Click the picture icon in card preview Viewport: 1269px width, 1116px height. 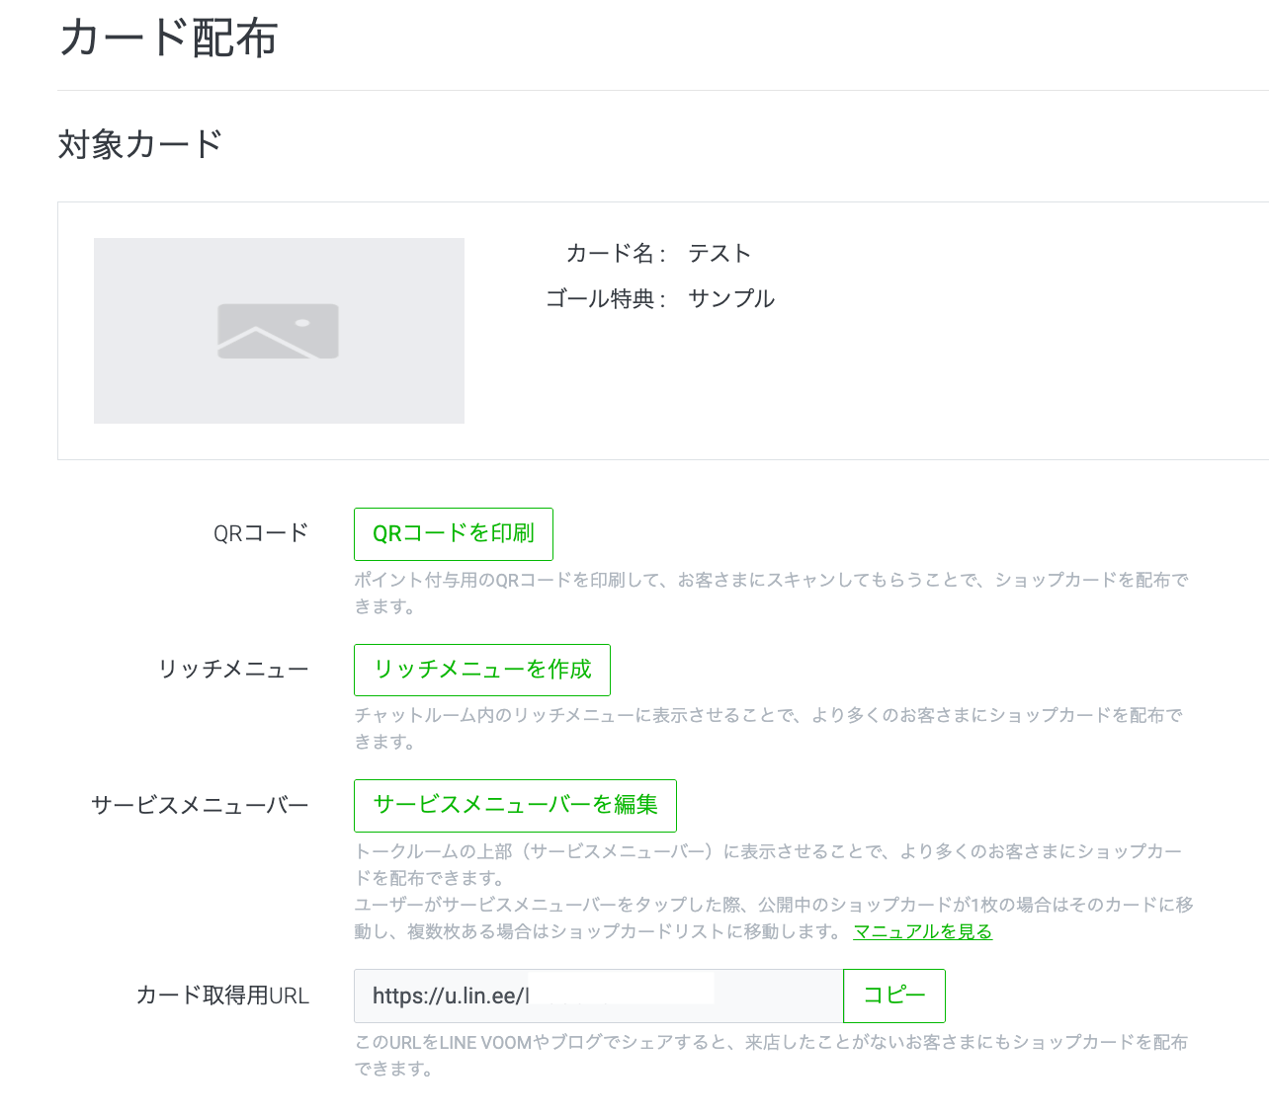278,331
